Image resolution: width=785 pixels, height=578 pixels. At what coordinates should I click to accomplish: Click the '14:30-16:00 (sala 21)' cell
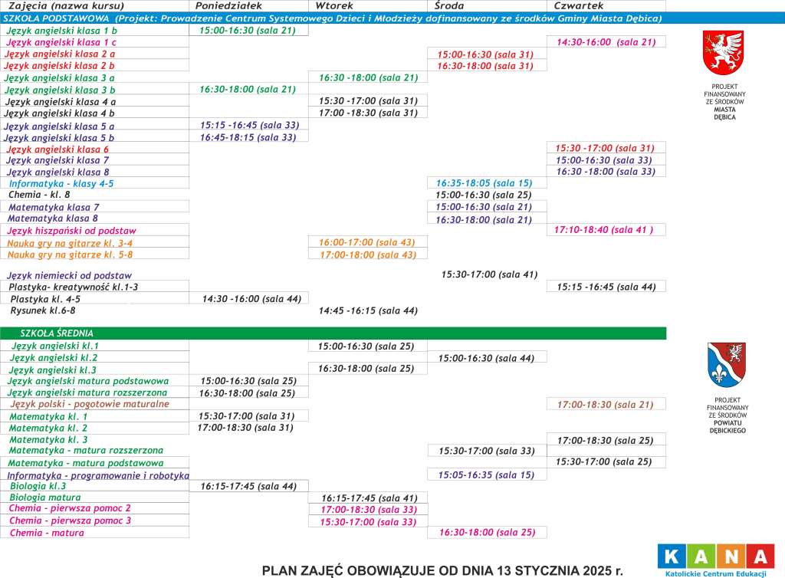click(x=606, y=42)
